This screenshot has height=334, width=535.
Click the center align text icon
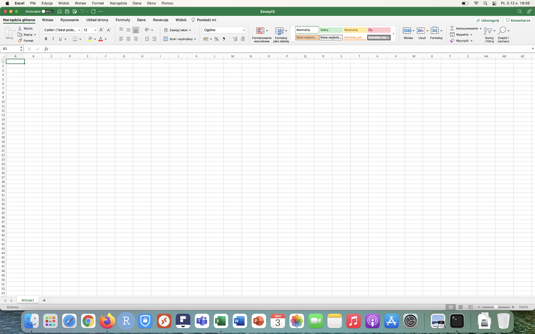click(128, 39)
